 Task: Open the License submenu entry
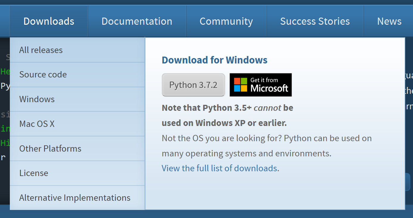pyautogui.click(x=77, y=173)
